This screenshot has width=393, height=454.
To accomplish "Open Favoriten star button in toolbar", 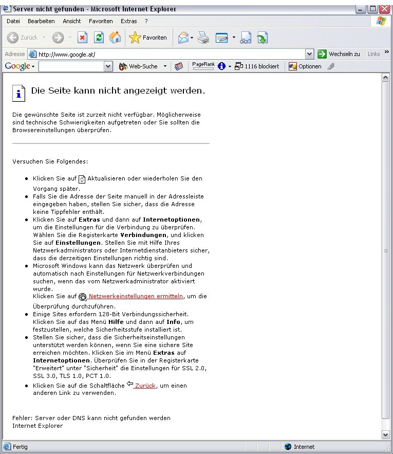I will point(147,38).
